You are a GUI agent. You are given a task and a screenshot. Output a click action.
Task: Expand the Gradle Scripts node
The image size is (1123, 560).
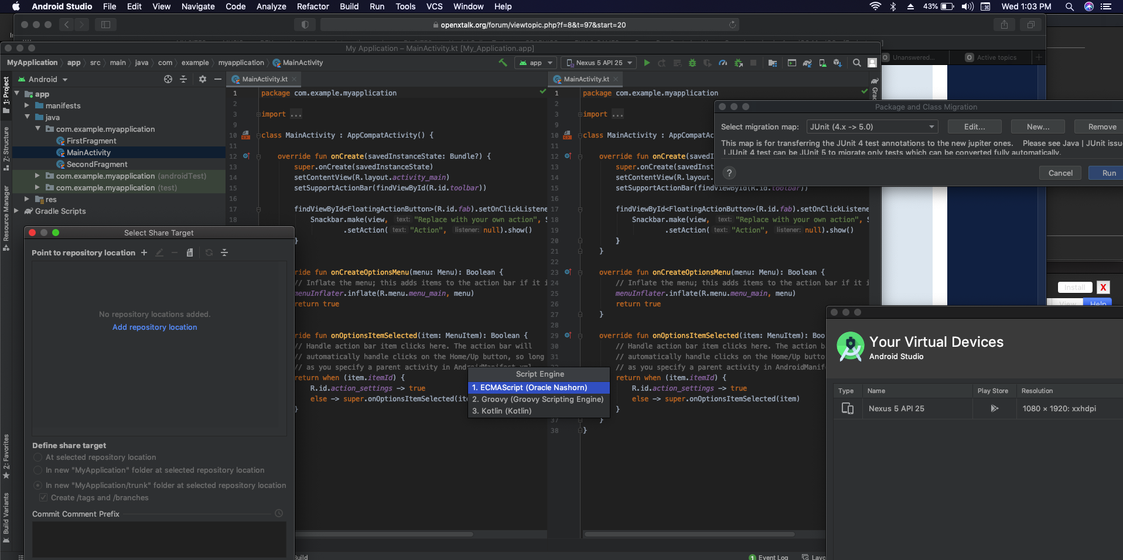click(x=17, y=211)
